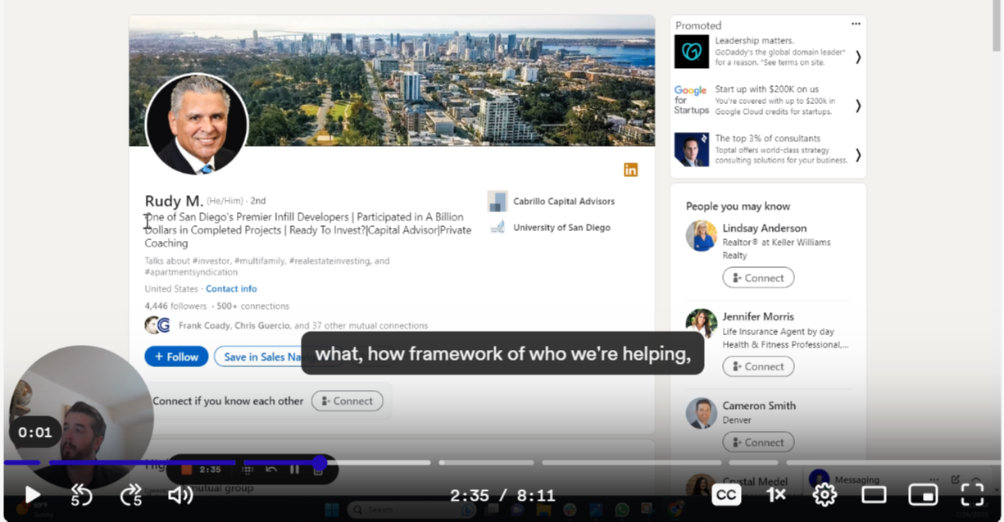Viewport: 1004px width, 522px height.
Task: Open the Contact info link
Action: [x=231, y=288]
